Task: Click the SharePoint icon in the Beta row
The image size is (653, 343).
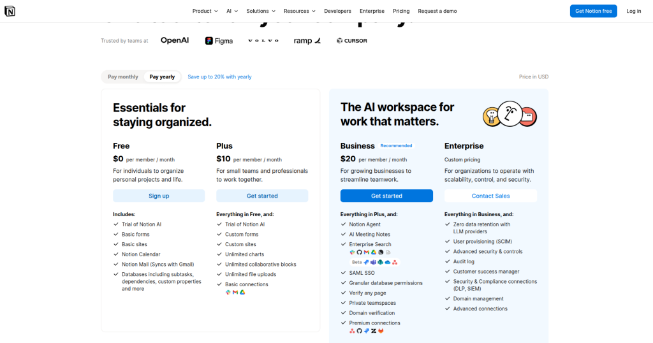Action: [x=380, y=262]
